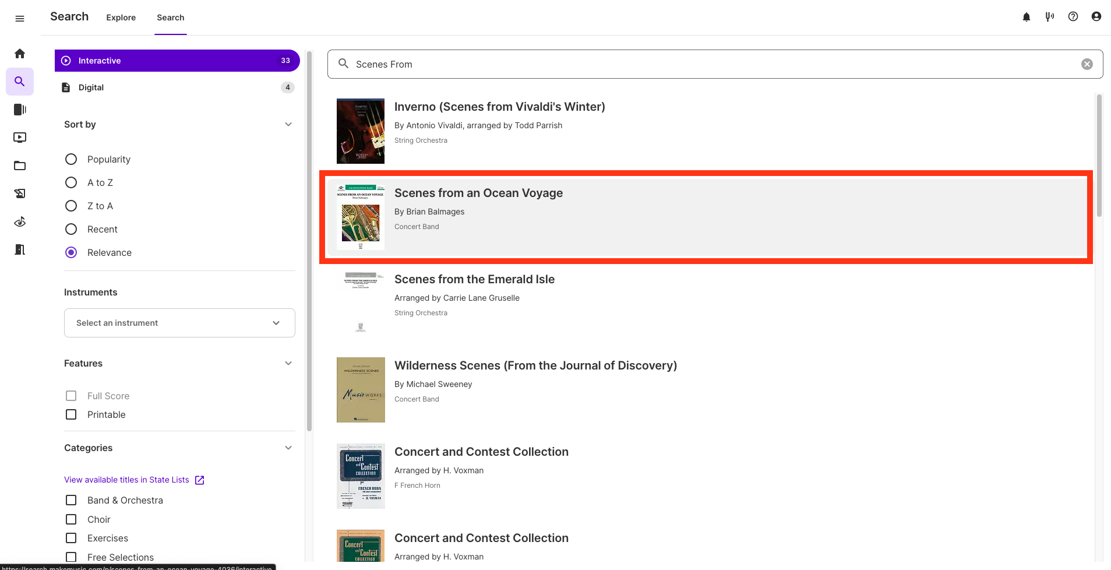1111x570 pixels.
Task: Open Scenes from the Emerald Isle result
Action: 474,279
